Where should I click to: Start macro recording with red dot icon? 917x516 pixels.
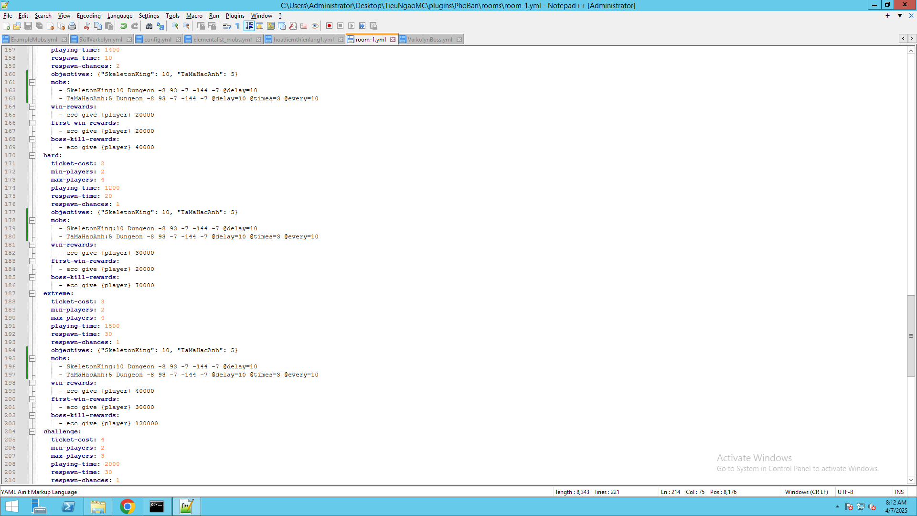click(x=329, y=26)
